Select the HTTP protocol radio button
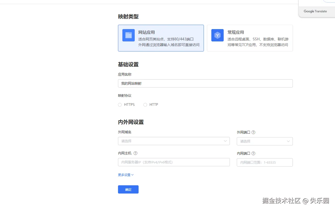The height and width of the screenshot is (210, 335). [145, 105]
